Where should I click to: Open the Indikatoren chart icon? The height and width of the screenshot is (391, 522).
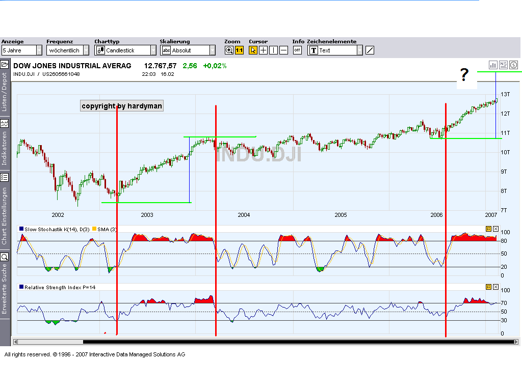point(5,124)
